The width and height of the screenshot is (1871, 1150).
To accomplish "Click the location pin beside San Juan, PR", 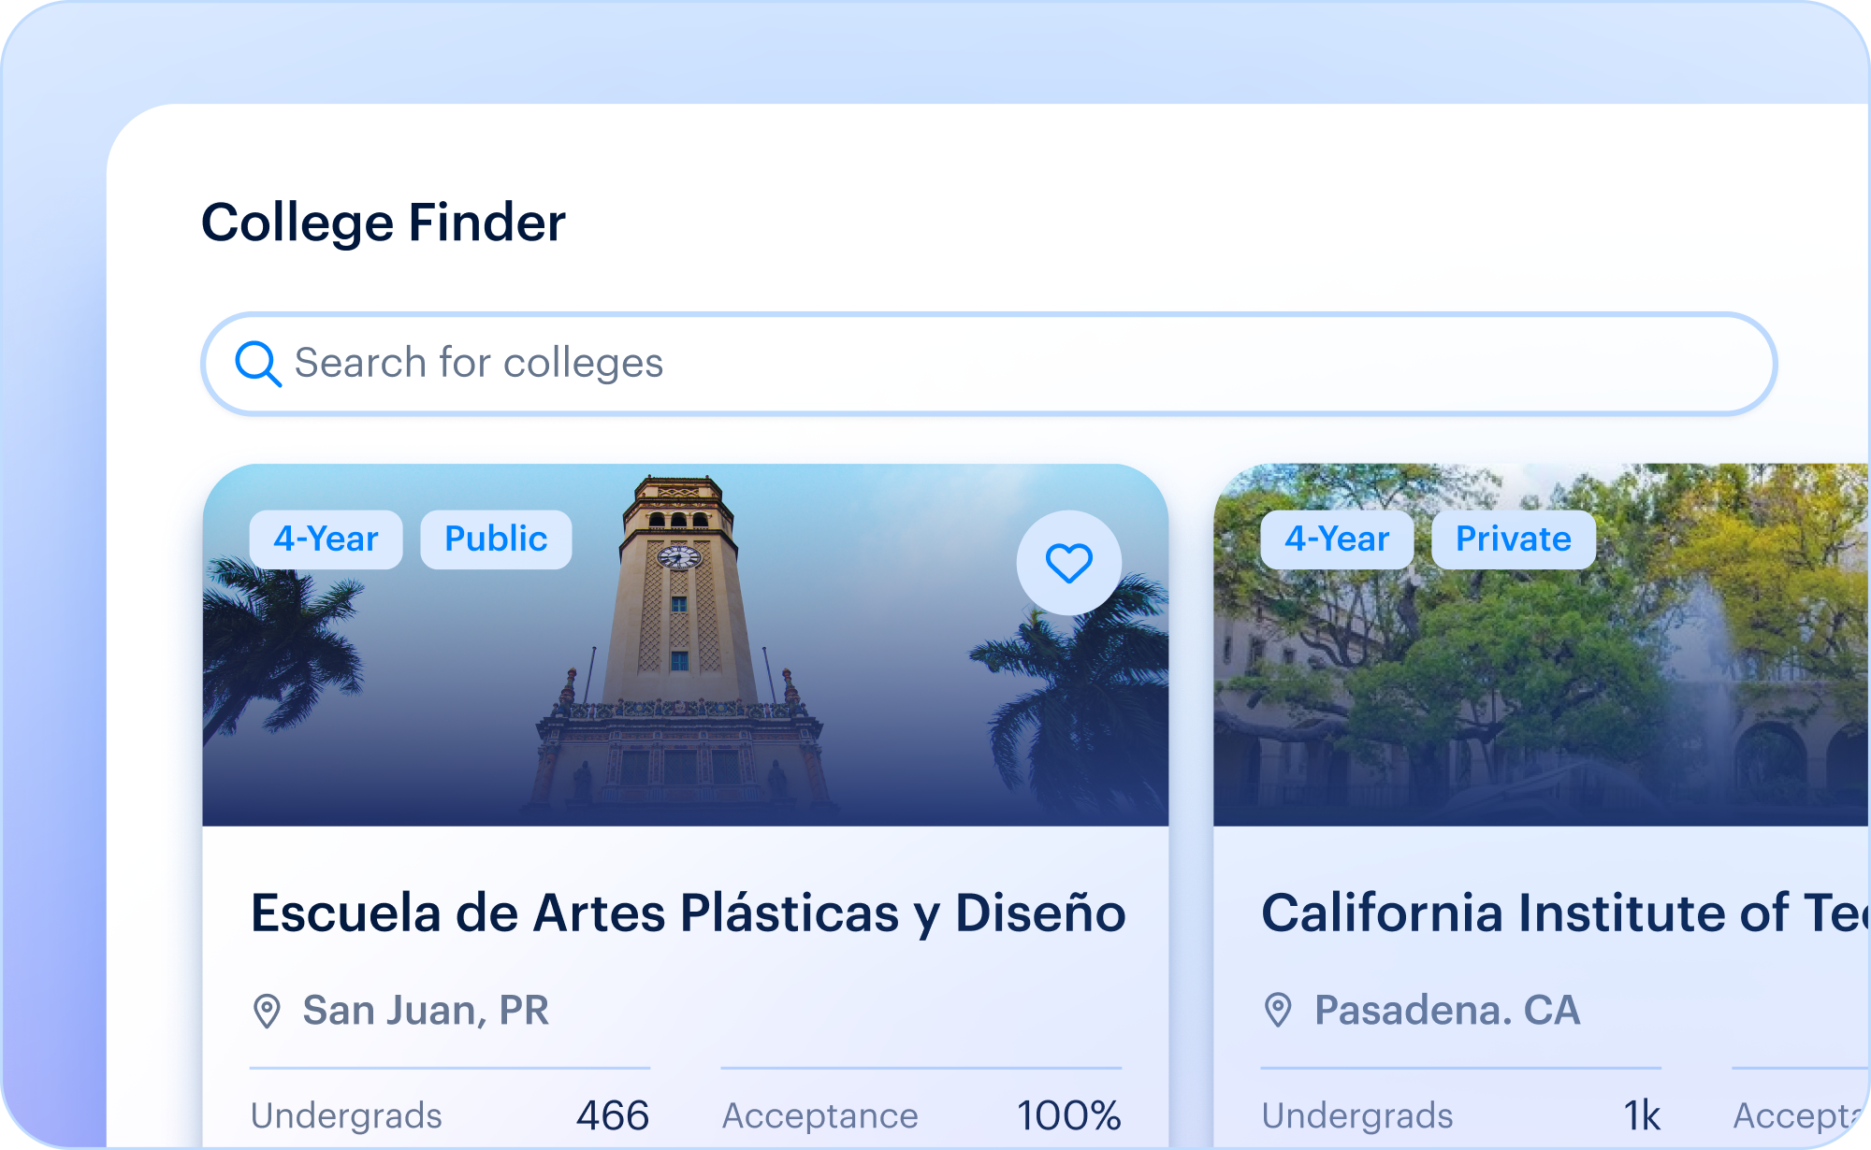I will point(267,1011).
